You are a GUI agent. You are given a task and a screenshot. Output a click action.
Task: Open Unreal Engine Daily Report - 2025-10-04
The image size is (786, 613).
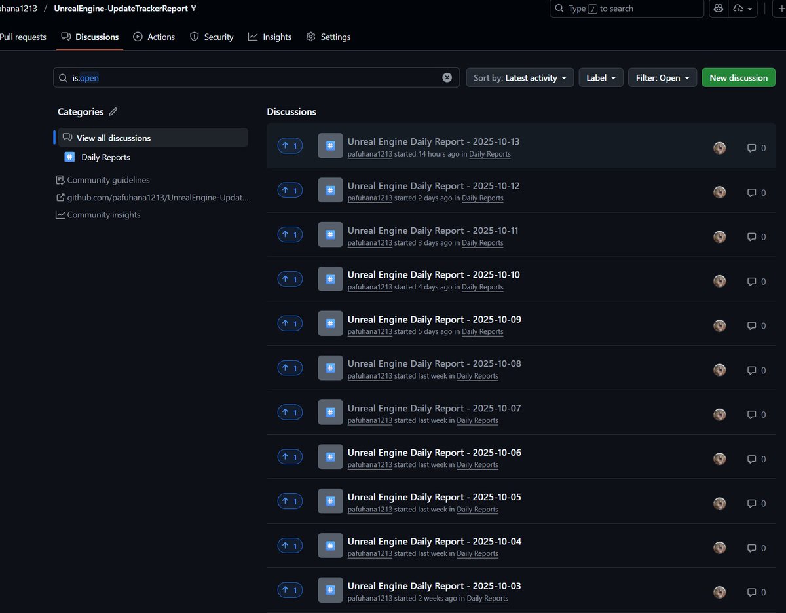pyautogui.click(x=434, y=541)
